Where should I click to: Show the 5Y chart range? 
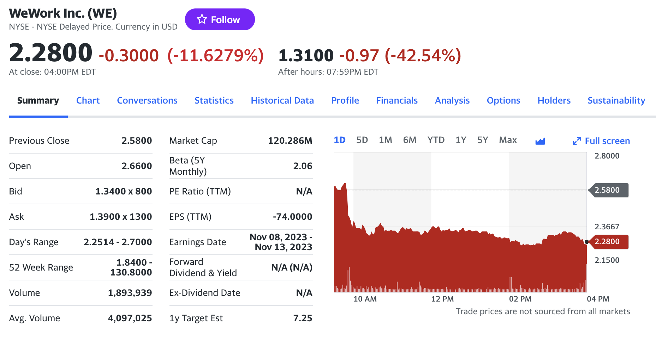(x=482, y=140)
